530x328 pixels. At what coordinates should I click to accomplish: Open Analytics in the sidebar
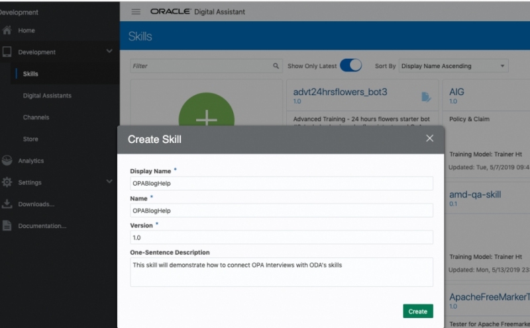coord(30,161)
